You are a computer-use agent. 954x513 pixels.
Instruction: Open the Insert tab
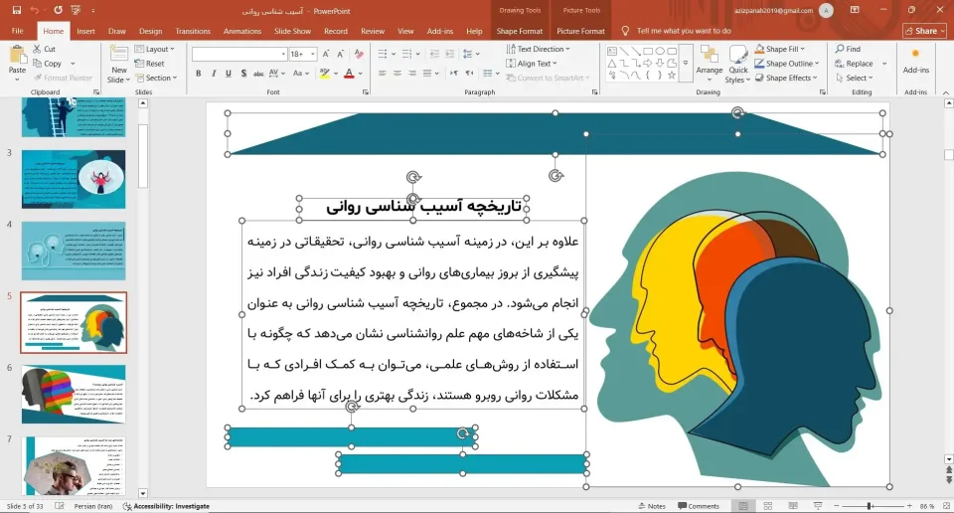tap(85, 31)
